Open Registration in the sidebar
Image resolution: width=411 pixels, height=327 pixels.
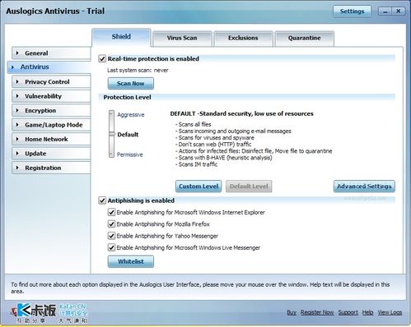[x=51, y=168]
